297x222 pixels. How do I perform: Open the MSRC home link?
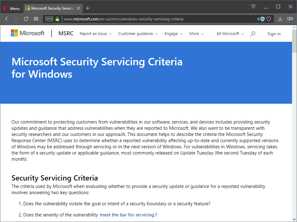pyautogui.click(x=66, y=33)
